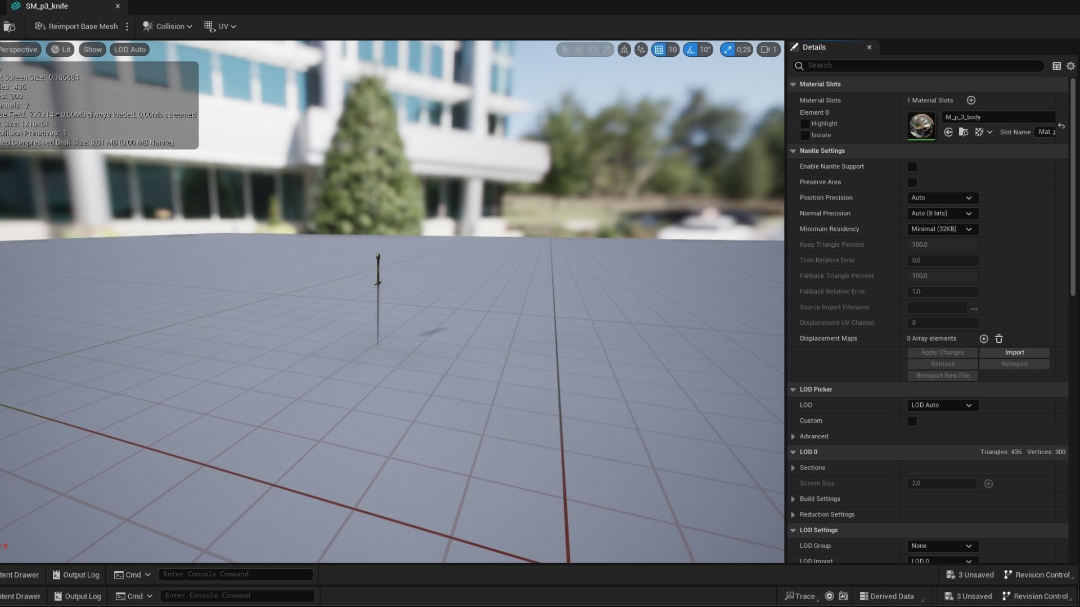Browse to M_p_3_body in Content Browser
Viewport: 1080px width, 607px height.
tap(964, 132)
